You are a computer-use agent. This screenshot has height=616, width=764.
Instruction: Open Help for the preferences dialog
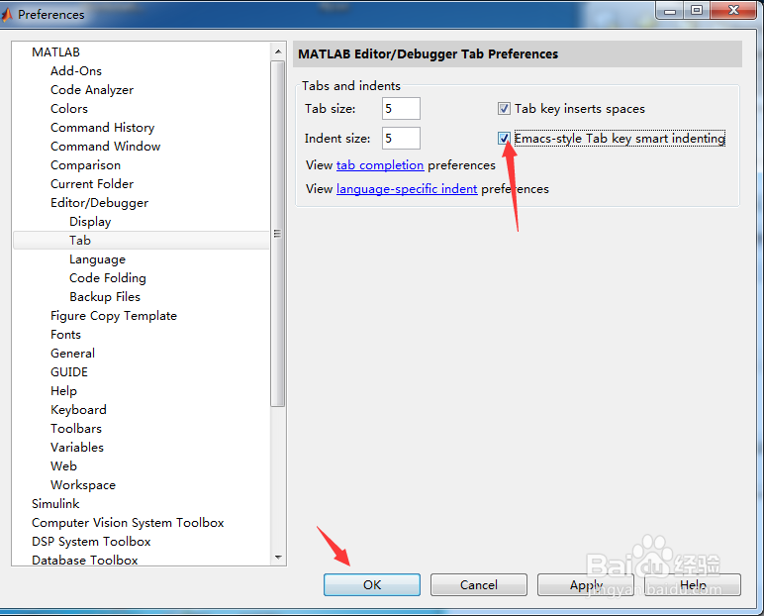(x=693, y=584)
